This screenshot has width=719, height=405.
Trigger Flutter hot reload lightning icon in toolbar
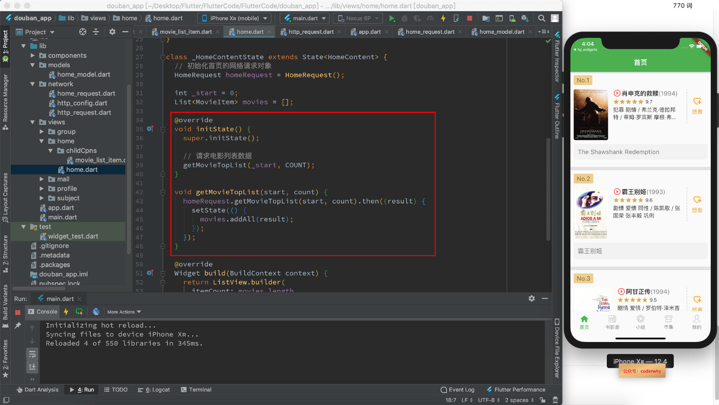coord(443,18)
